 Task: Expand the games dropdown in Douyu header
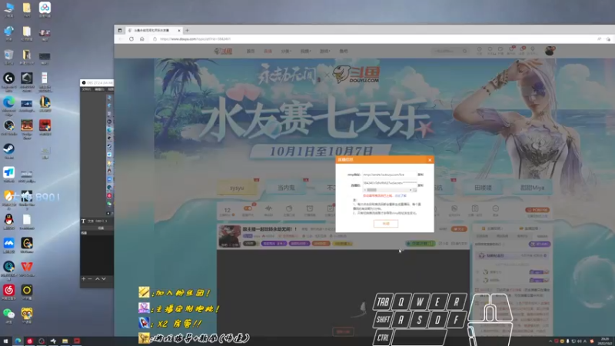(324, 51)
